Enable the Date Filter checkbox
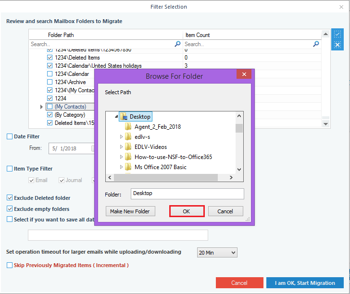The image size is (350, 294). (10, 136)
